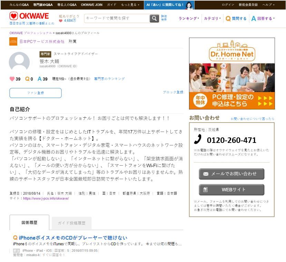The image size is (286, 262).
Task: Click the ファン登録 button
Action: [36, 93]
